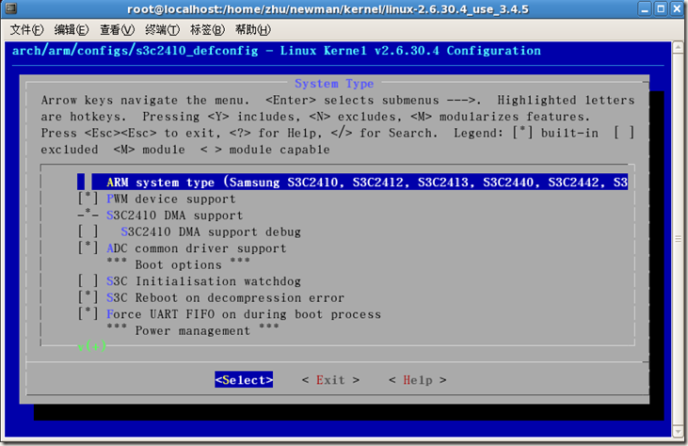Toggle PWM device support checkbox
The image size is (688, 446).
point(88,199)
